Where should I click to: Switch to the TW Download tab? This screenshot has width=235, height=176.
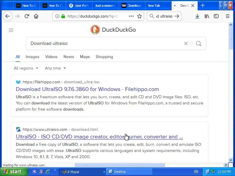point(132,6)
